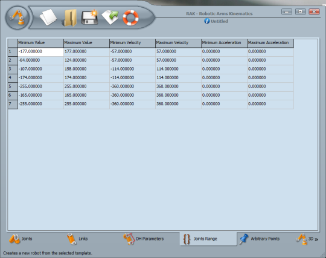Image resolution: width=326 pixels, height=258 pixels.
Task: Save with the floppy disk icon
Action: point(89,18)
